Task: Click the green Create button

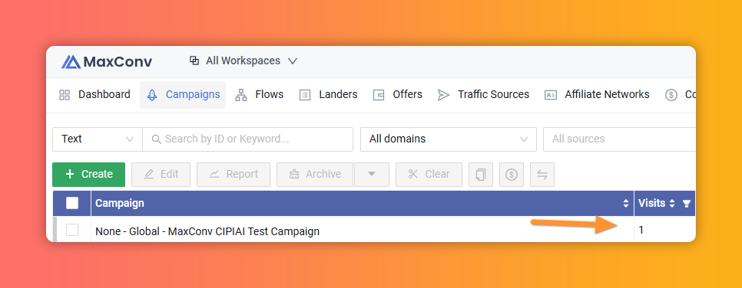Action: point(89,175)
